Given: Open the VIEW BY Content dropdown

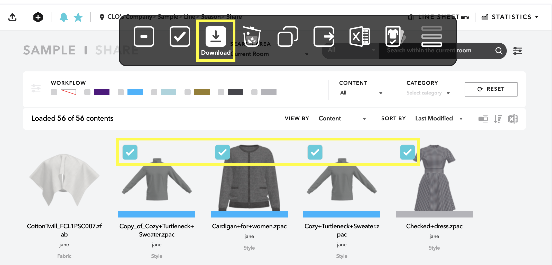Looking at the screenshot, I should (x=342, y=118).
